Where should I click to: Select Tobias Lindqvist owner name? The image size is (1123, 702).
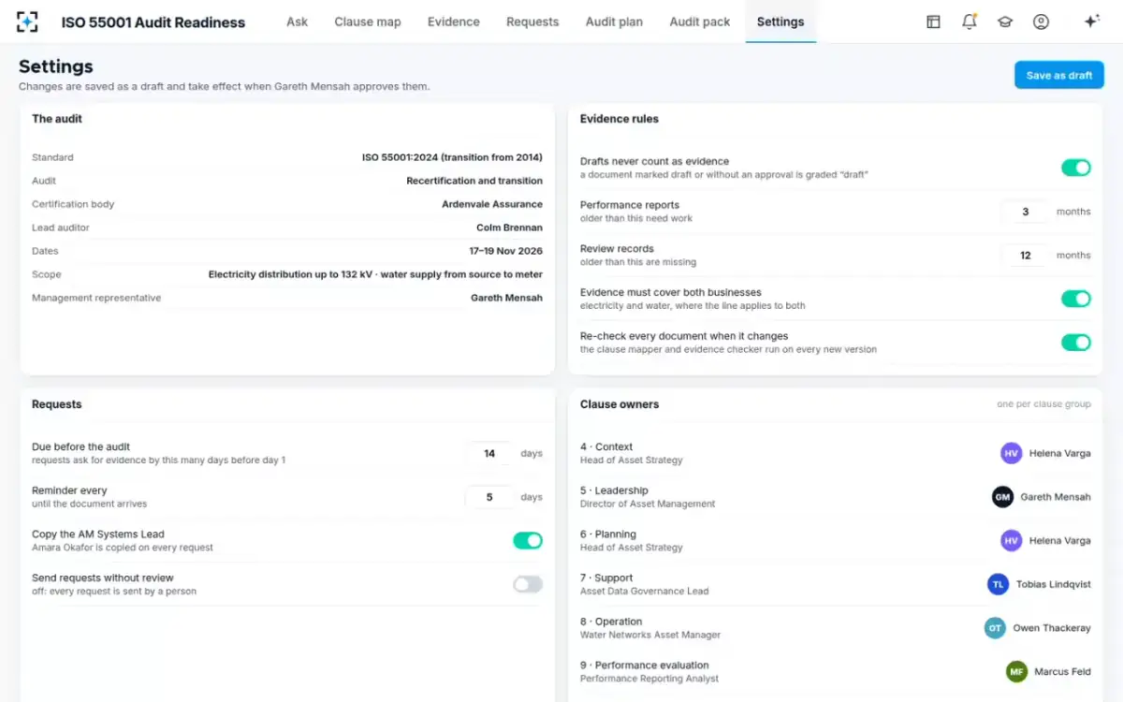point(1054,584)
